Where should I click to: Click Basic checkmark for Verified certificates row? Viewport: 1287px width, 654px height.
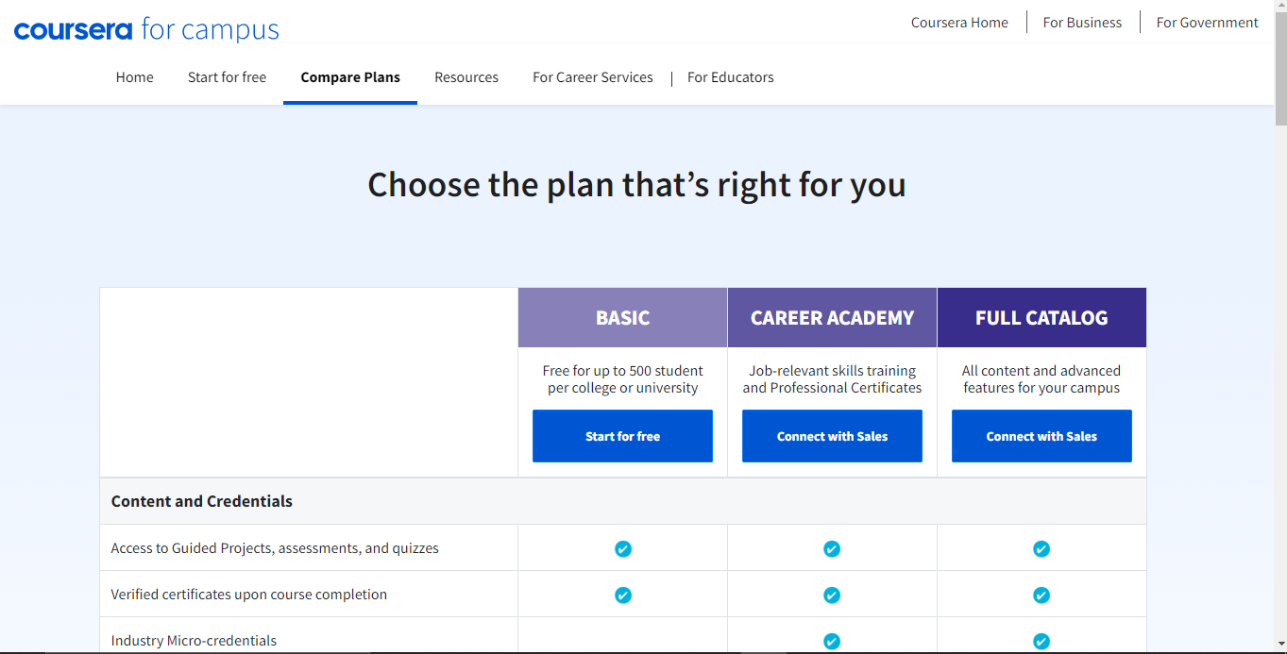click(x=623, y=595)
